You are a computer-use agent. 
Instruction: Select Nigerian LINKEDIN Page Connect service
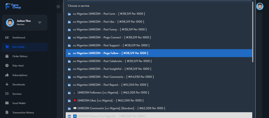pyautogui.click(x=159, y=37)
